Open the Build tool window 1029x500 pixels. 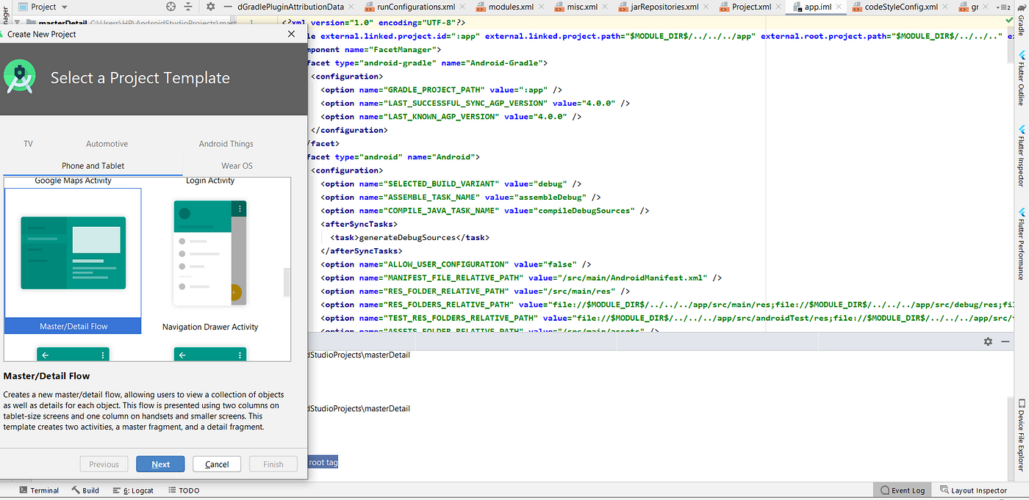pos(85,490)
